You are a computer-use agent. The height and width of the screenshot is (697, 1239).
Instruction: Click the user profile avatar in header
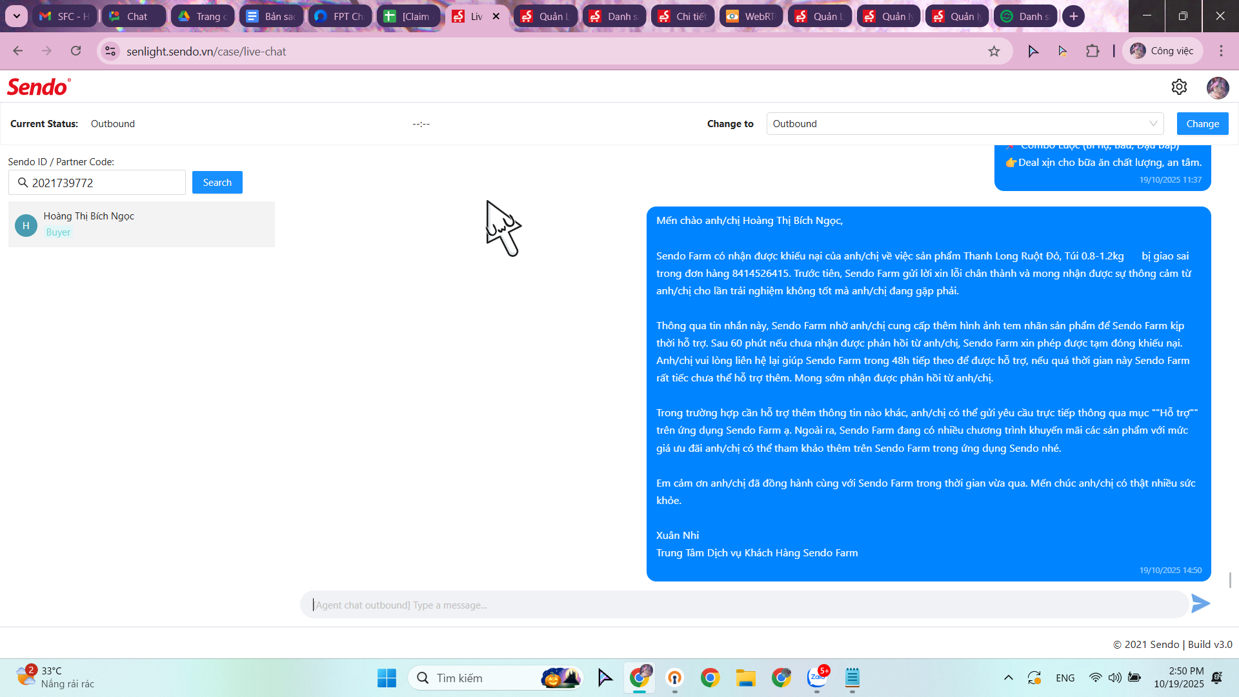1218,87
